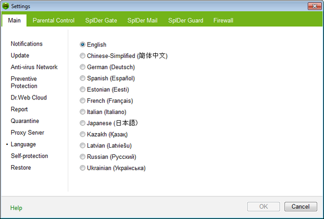
Task: Open the Help link
Action: tap(16, 208)
